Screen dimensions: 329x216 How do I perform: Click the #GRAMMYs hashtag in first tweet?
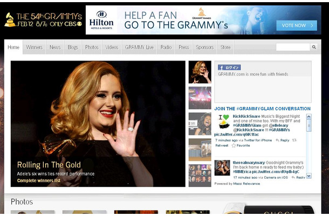pyautogui.click(x=279, y=130)
